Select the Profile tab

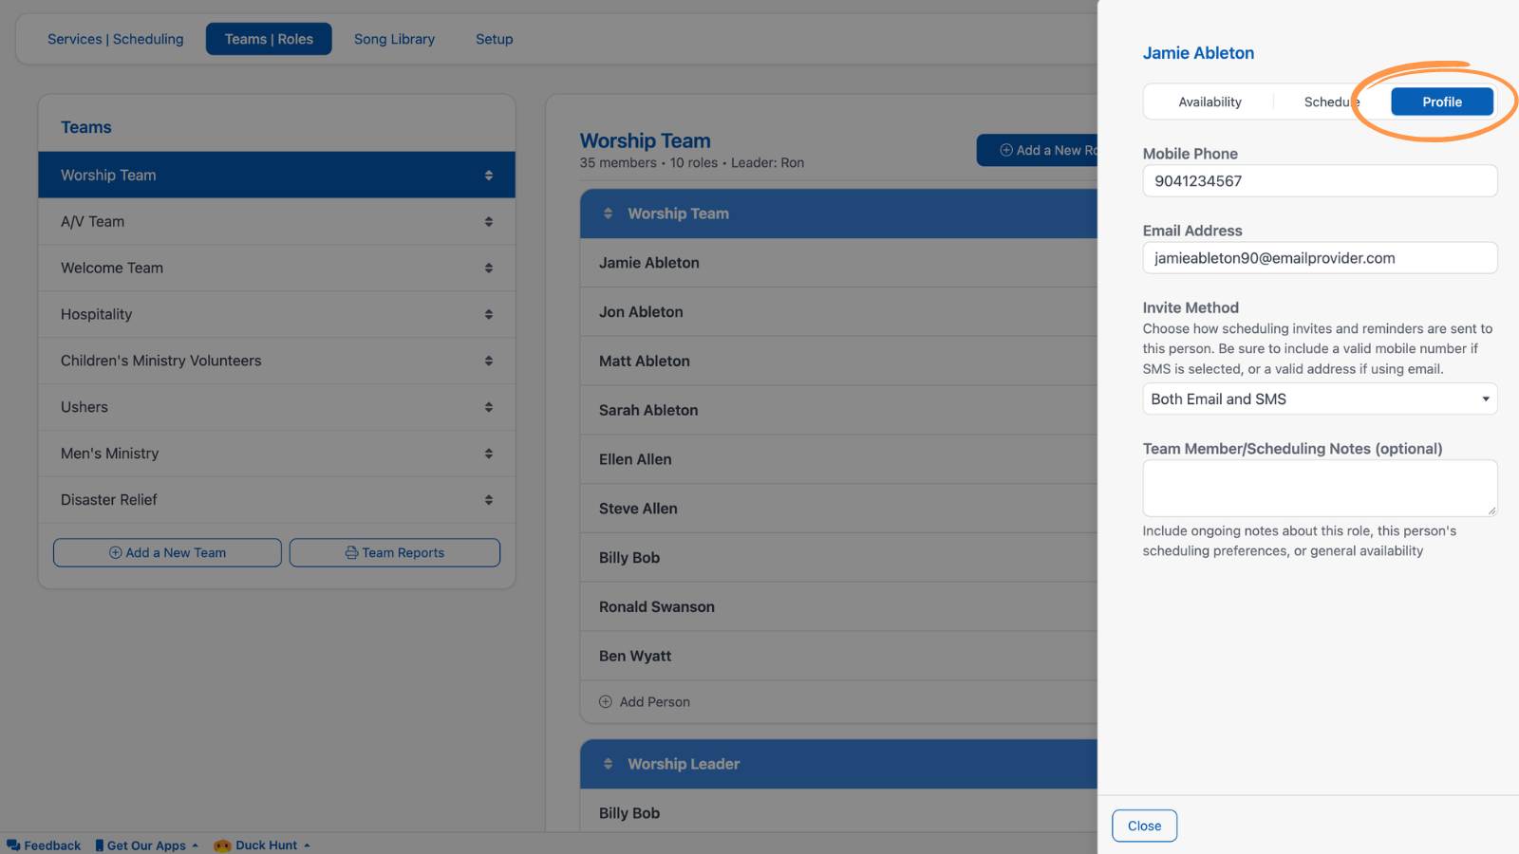point(1442,102)
